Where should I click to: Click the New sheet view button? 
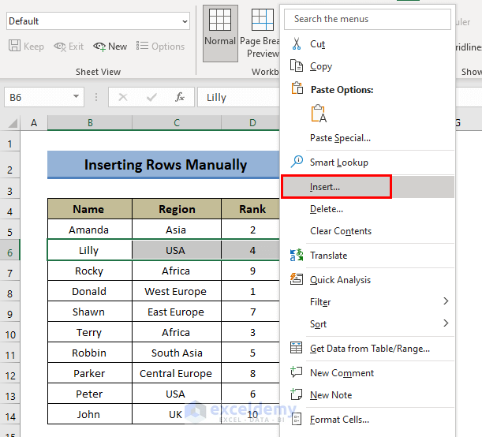[x=110, y=47]
